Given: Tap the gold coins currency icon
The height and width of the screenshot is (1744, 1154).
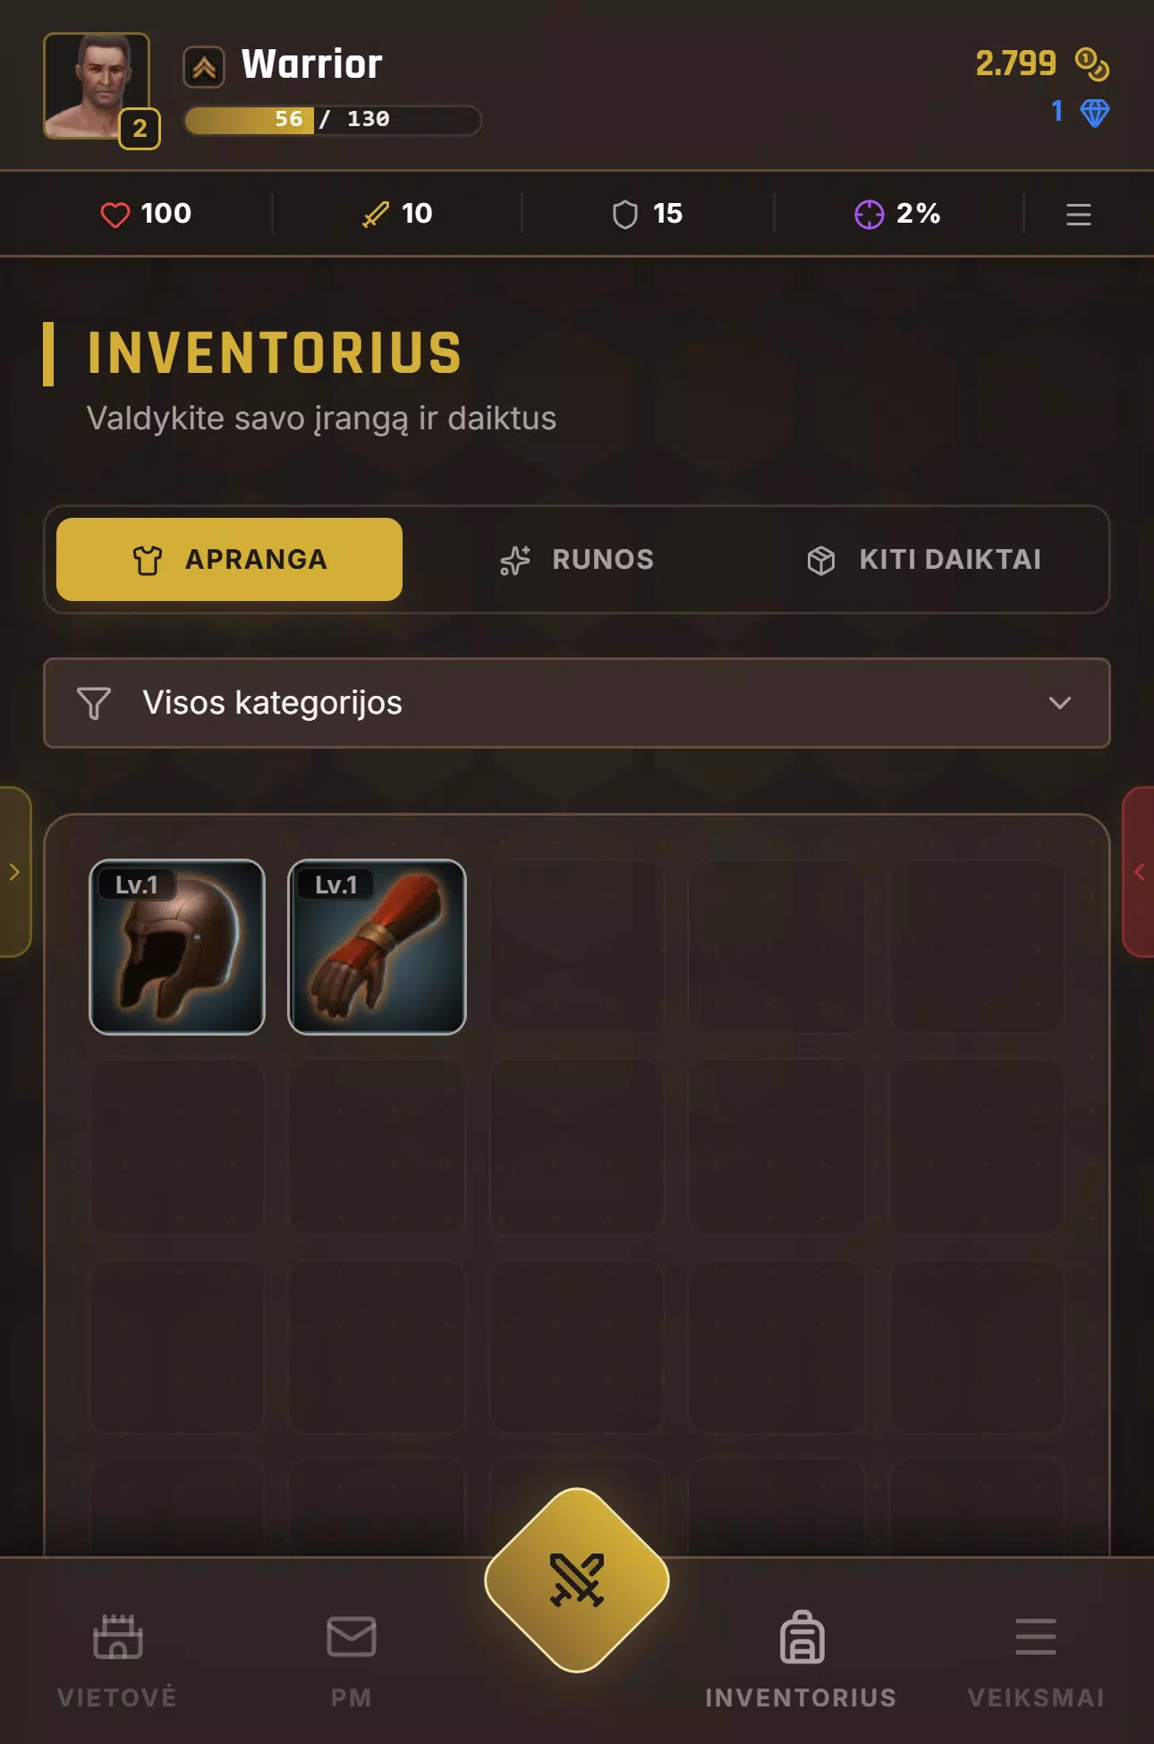Looking at the screenshot, I should [x=1092, y=64].
